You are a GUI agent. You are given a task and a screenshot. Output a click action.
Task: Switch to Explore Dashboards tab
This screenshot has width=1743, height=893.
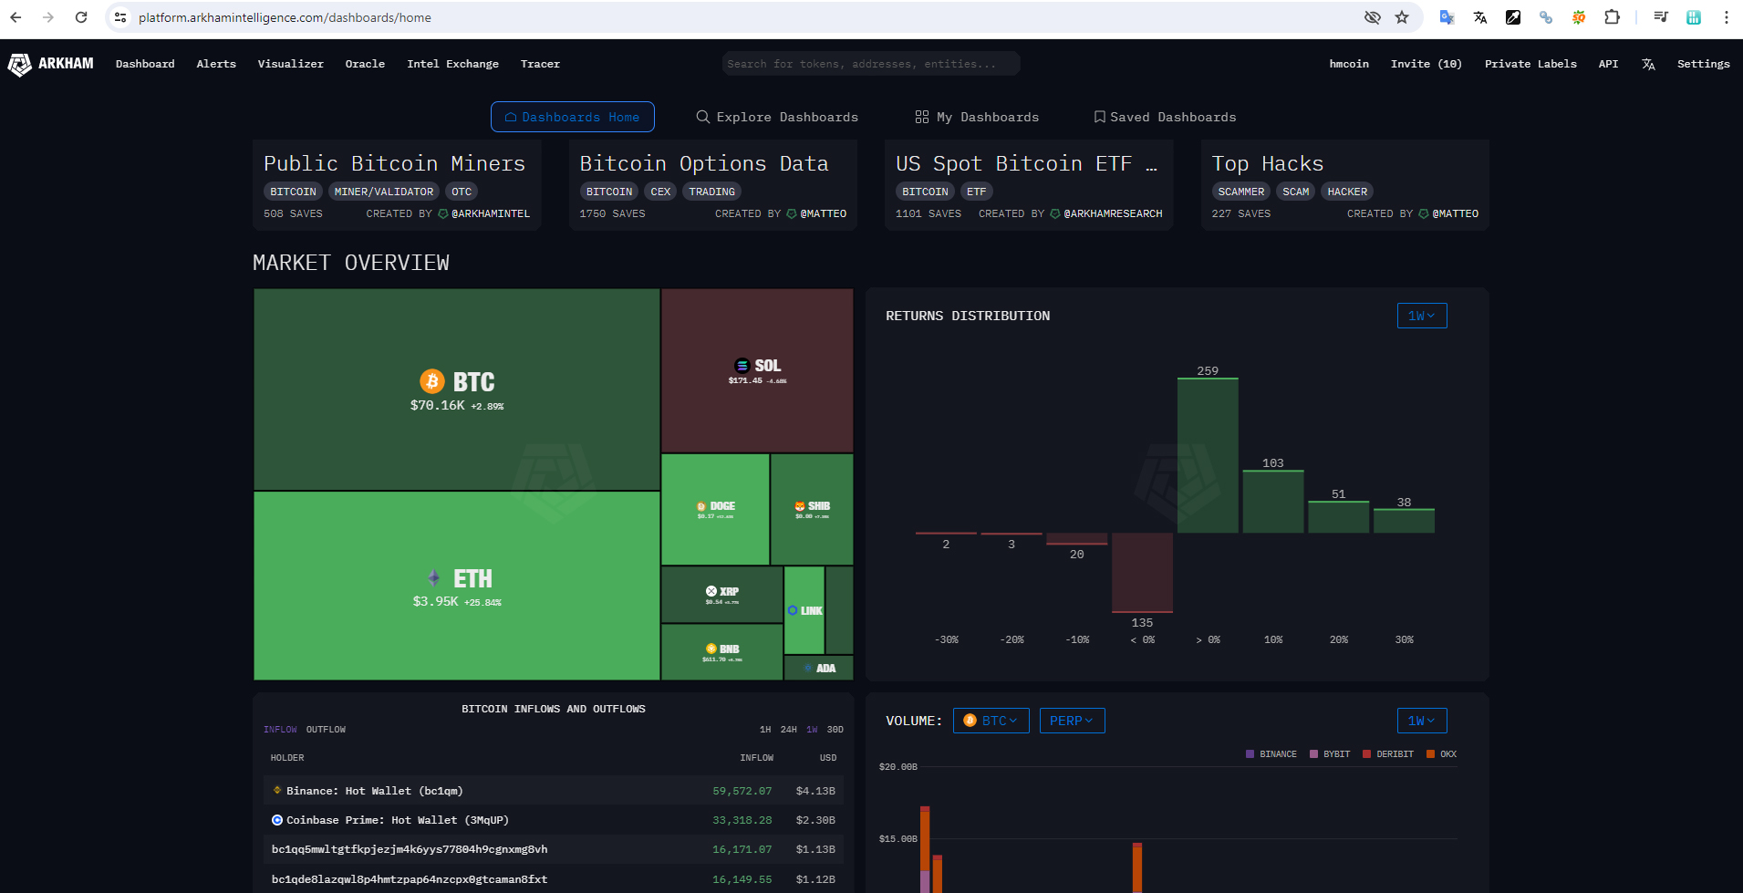(x=777, y=117)
